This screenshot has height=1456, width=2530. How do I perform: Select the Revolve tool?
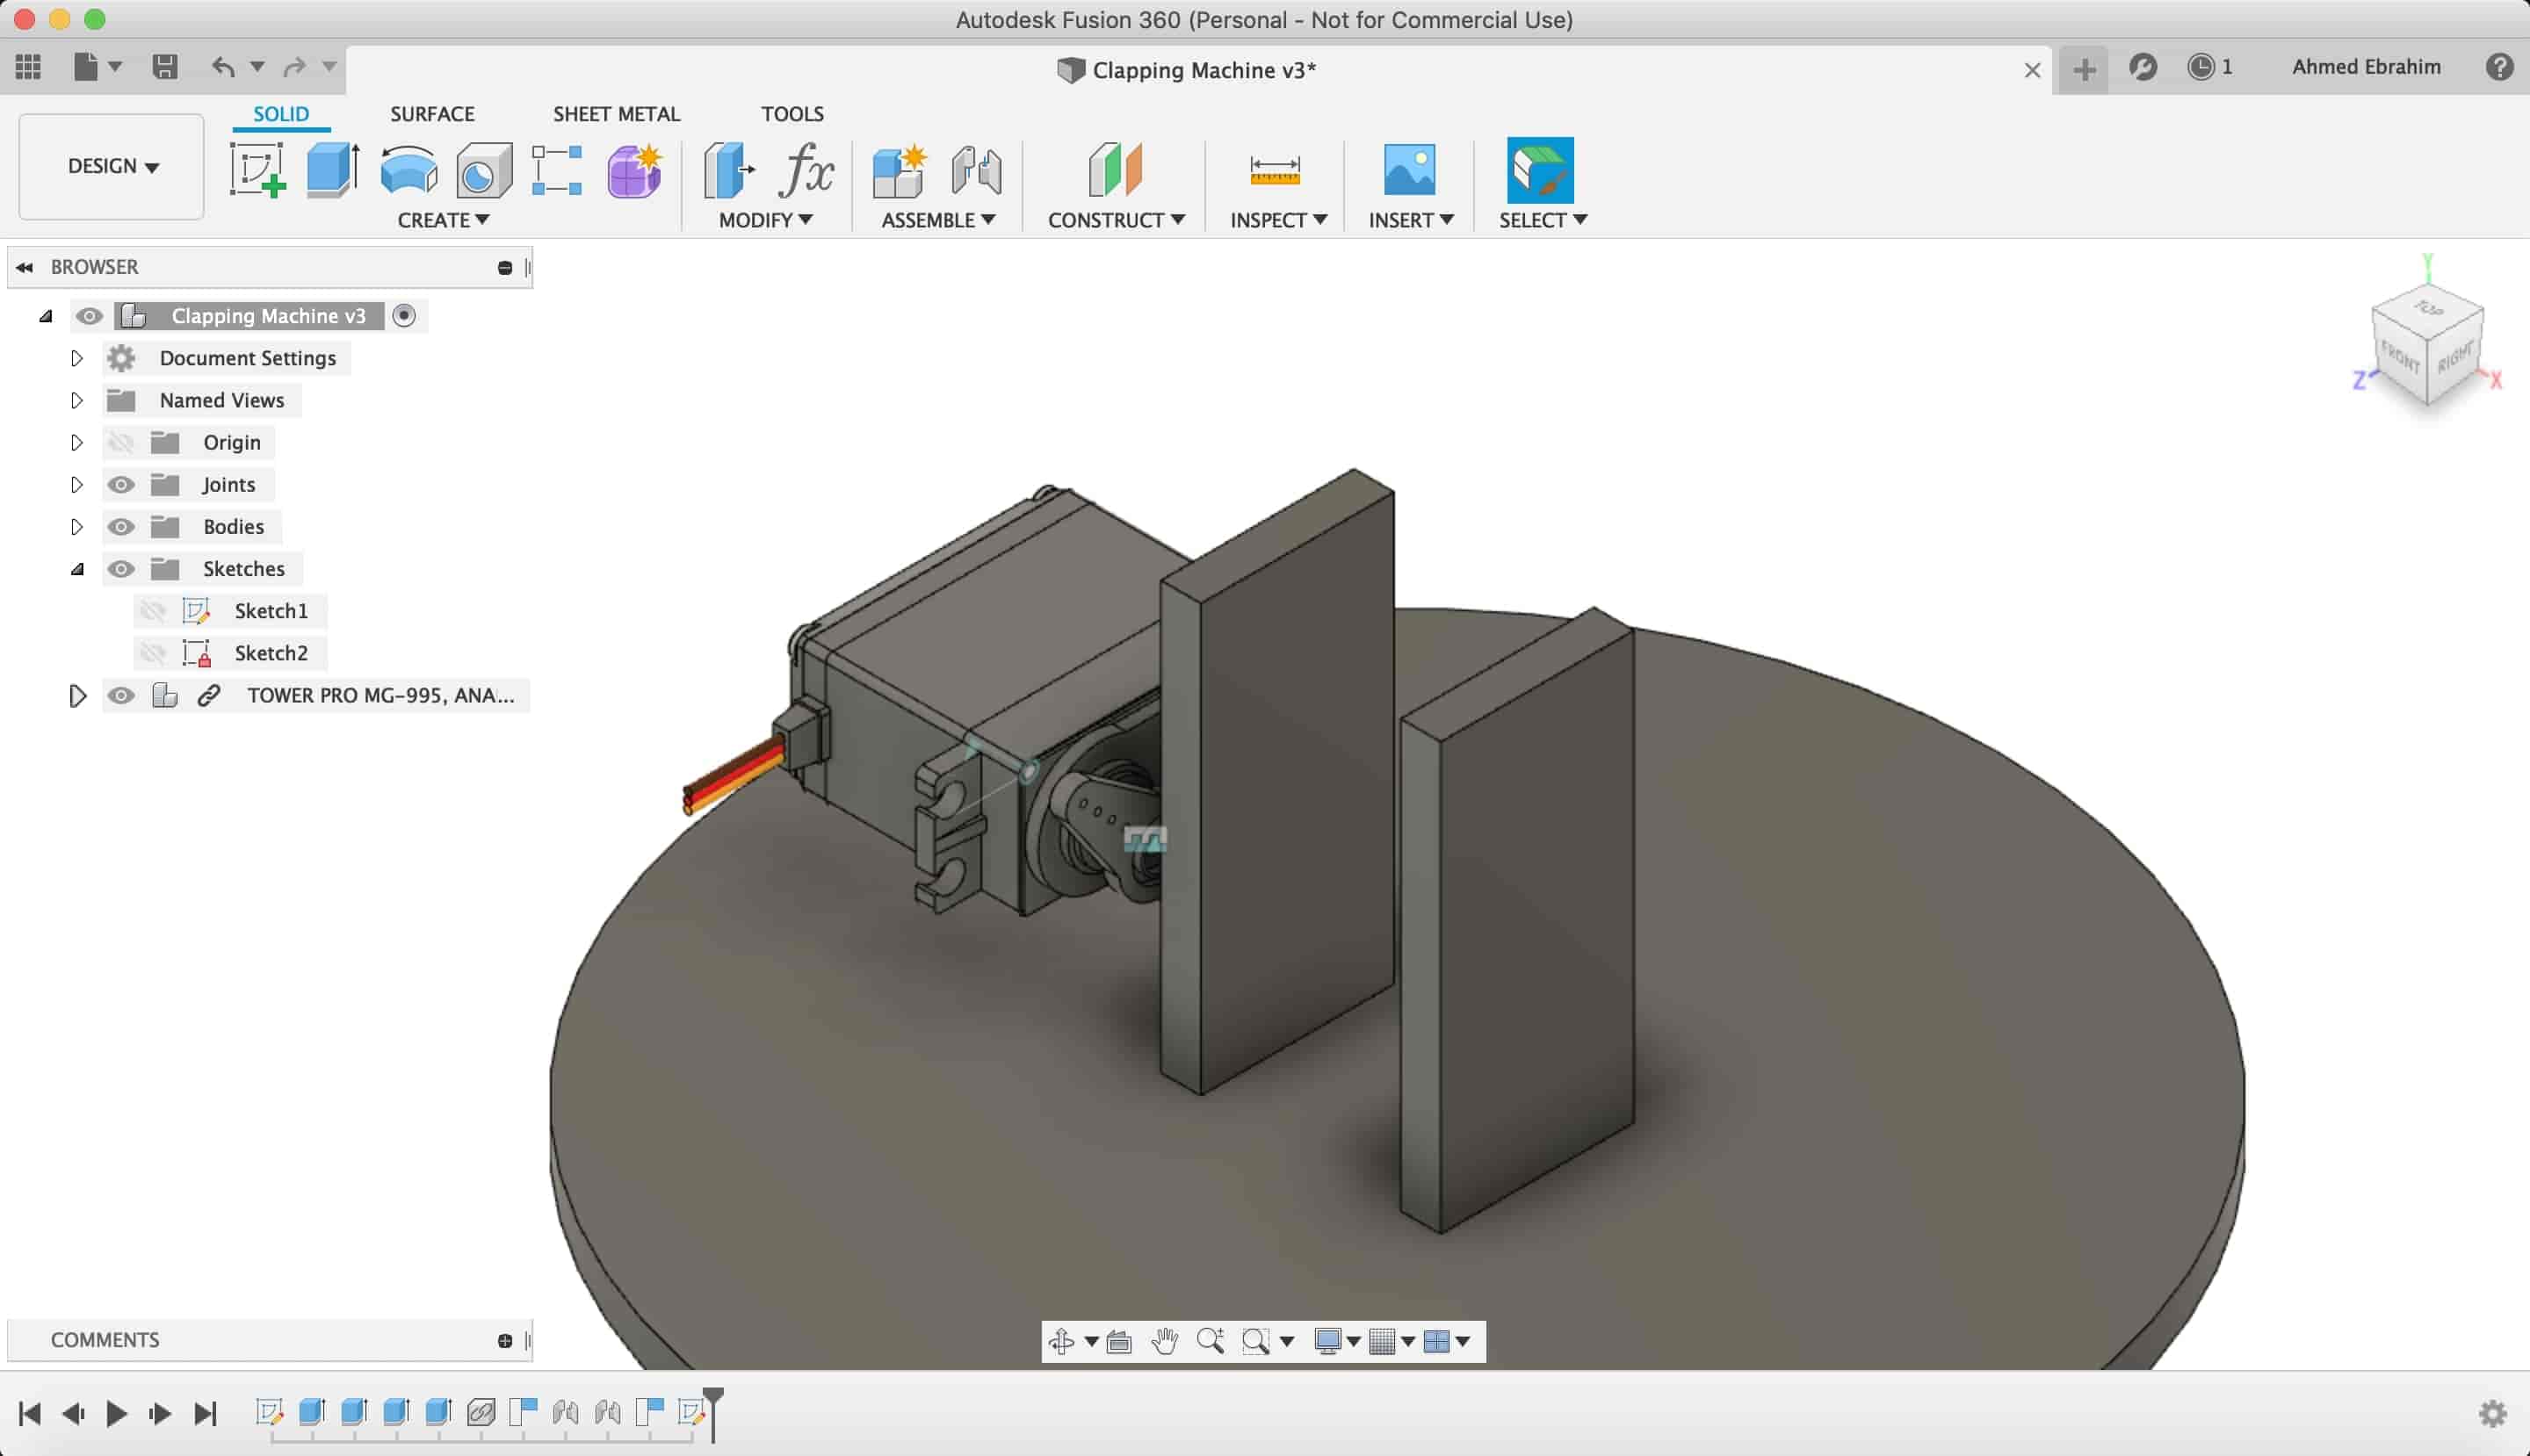pos(409,170)
